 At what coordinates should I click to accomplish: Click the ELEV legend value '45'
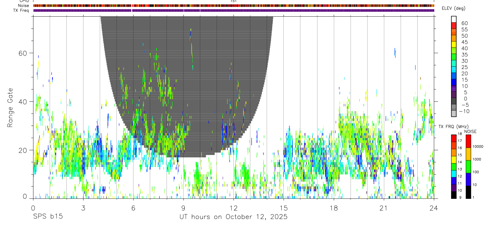point(464,42)
